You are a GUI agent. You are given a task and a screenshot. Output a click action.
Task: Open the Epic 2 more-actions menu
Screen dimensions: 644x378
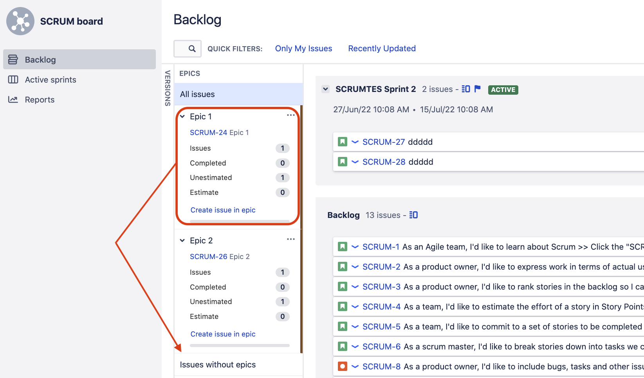290,239
